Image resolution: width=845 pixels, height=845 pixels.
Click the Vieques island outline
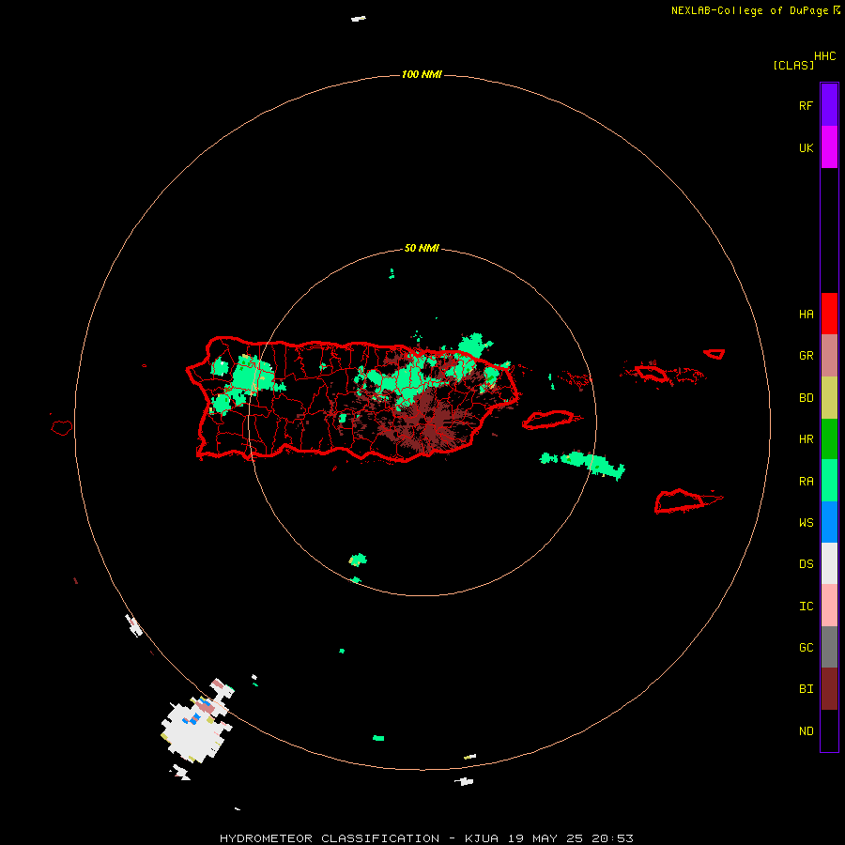548,420
